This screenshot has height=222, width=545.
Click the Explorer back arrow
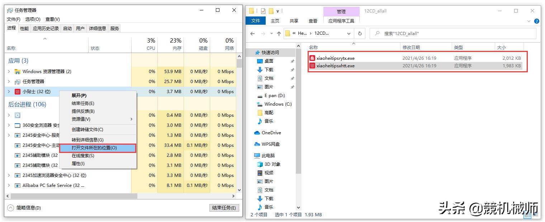point(252,34)
